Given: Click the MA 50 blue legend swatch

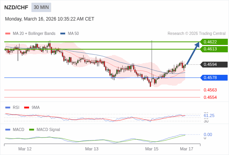Looking at the screenshot, I should point(63,34).
